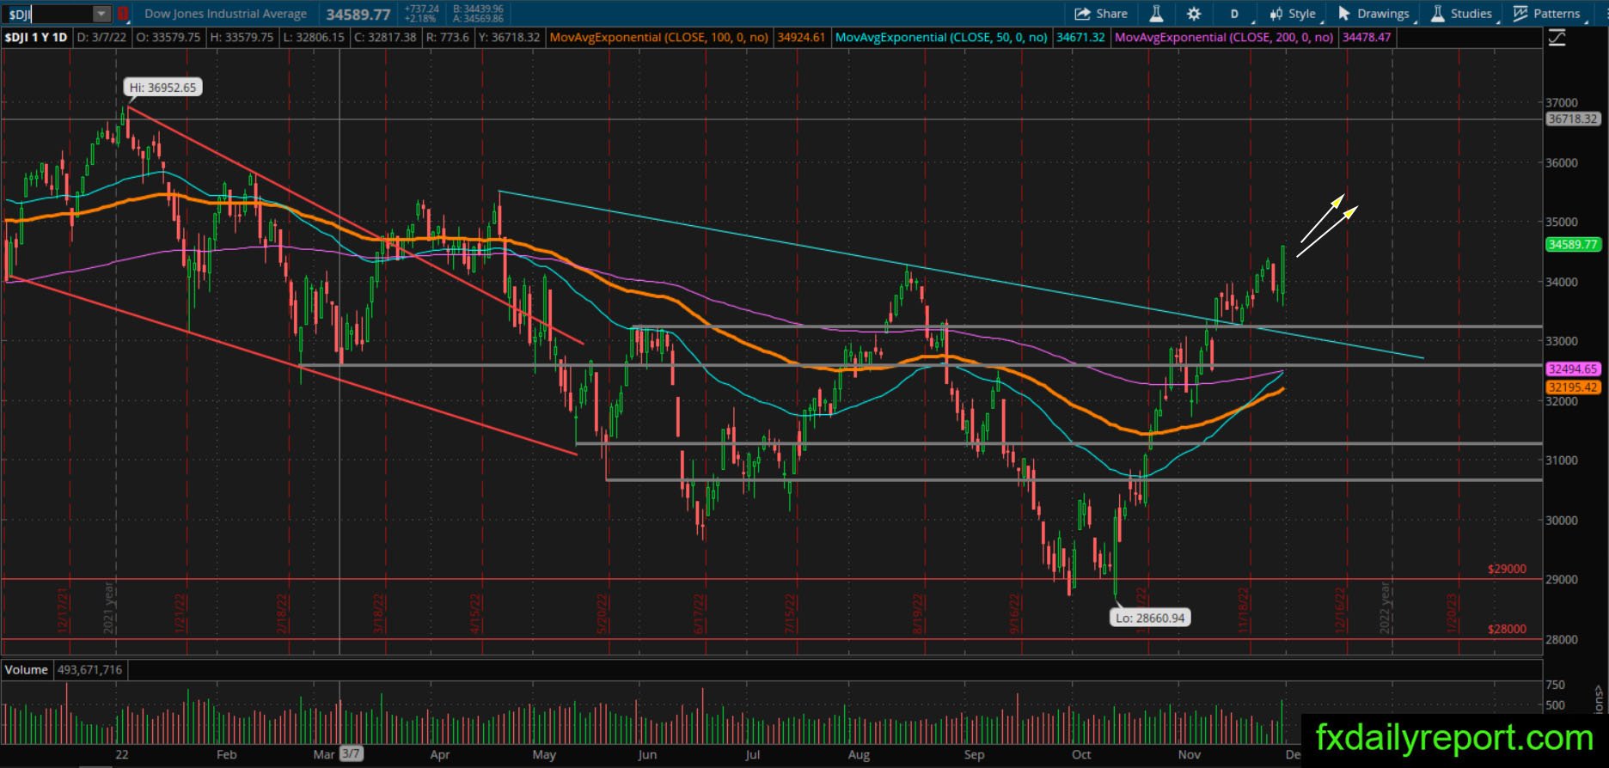Viewport: 1609px width, 768px height.
Task: Click the green 34589.77 price axis label
Action: pos(1573,245)
